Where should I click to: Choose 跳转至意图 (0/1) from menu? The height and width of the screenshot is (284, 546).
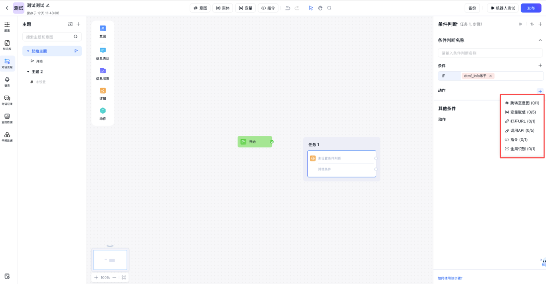[522, 103]
